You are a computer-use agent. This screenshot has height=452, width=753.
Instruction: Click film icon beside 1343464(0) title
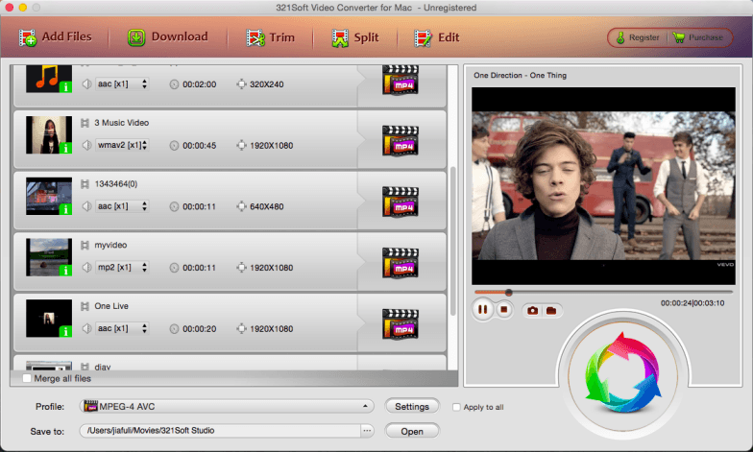[85, 184]
